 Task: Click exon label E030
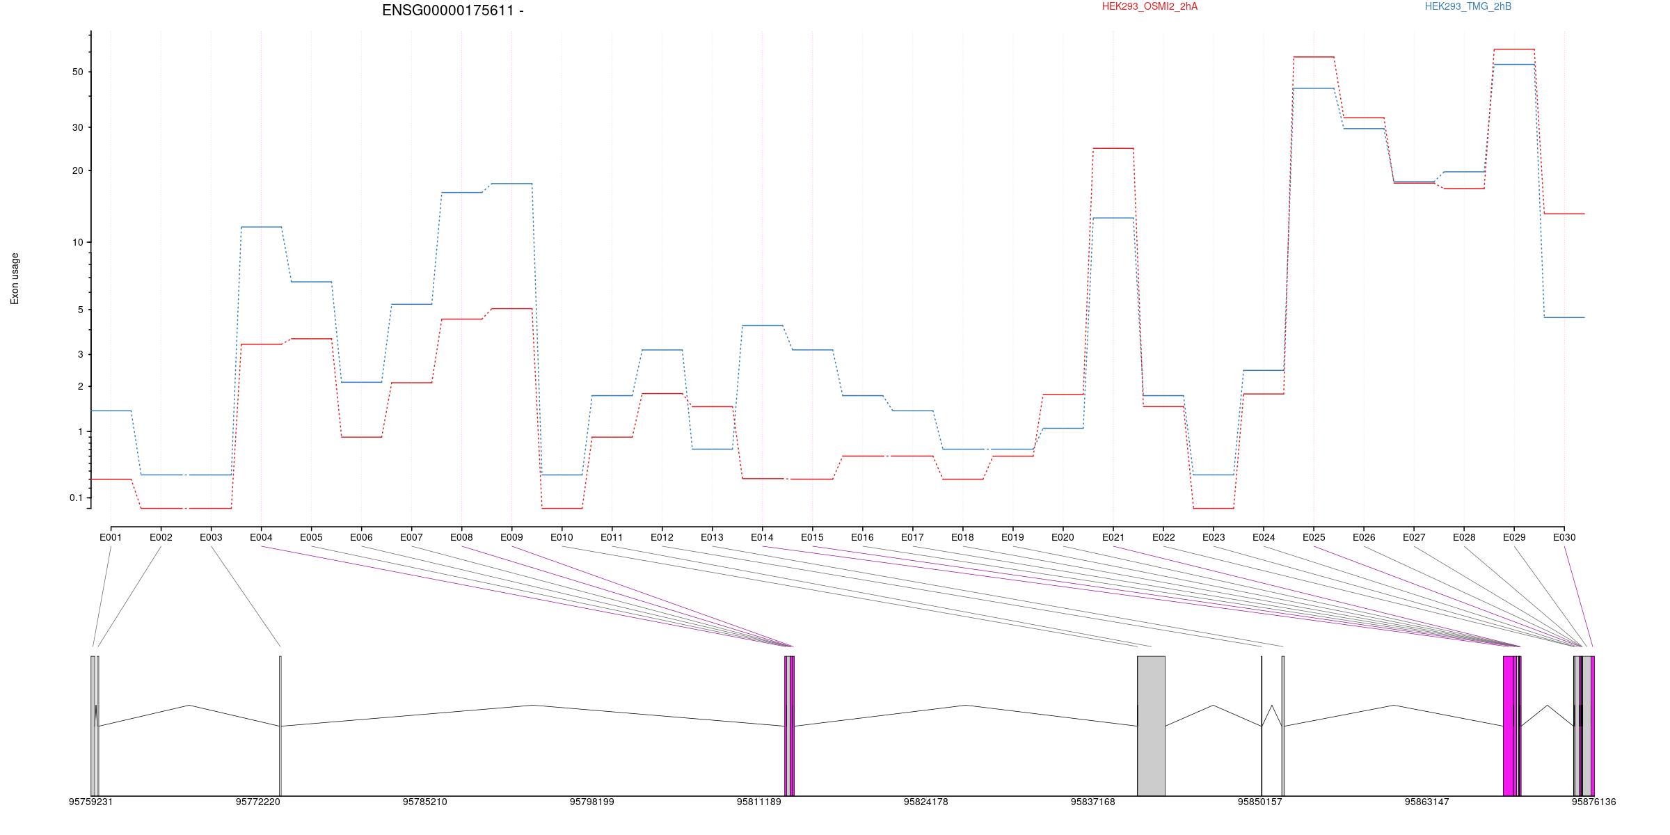tap(1564, 537)
